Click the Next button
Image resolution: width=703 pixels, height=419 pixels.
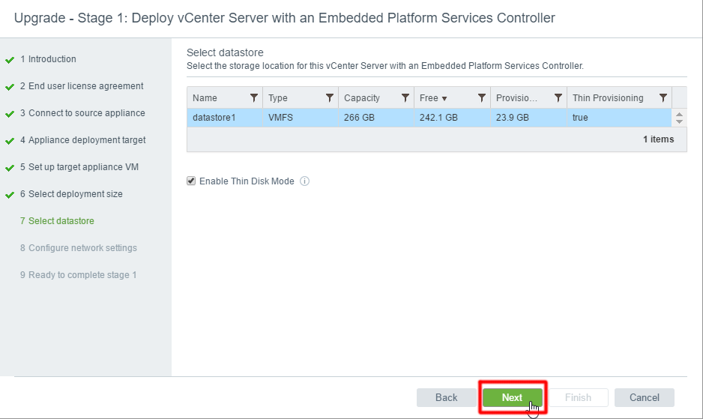pos(512,397)
